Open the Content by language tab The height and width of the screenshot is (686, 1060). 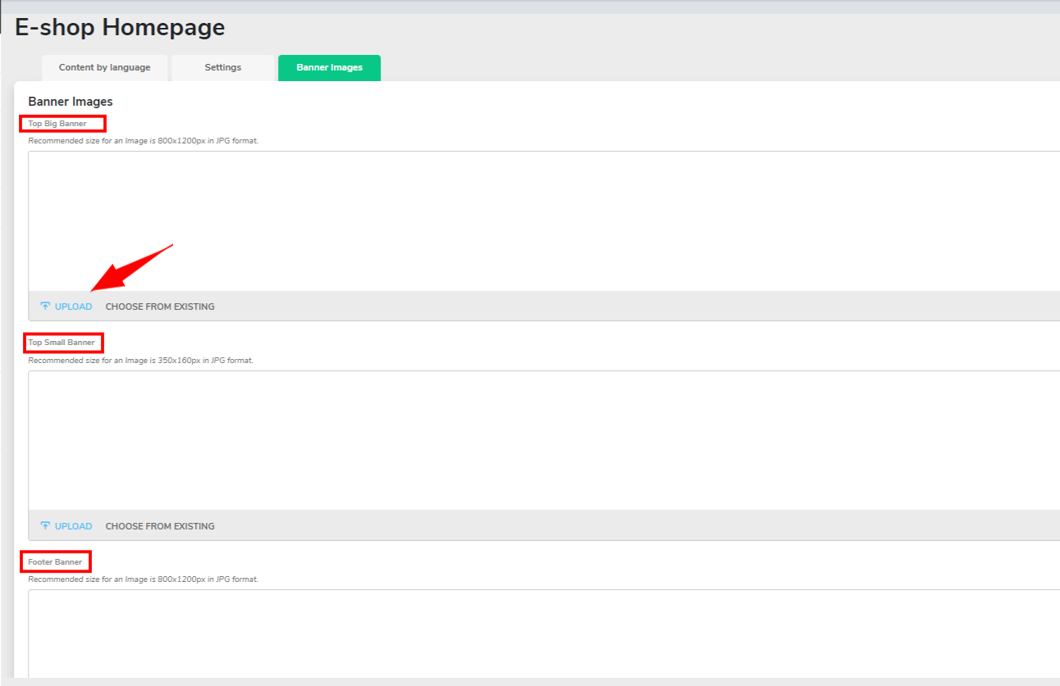[104, 68]
